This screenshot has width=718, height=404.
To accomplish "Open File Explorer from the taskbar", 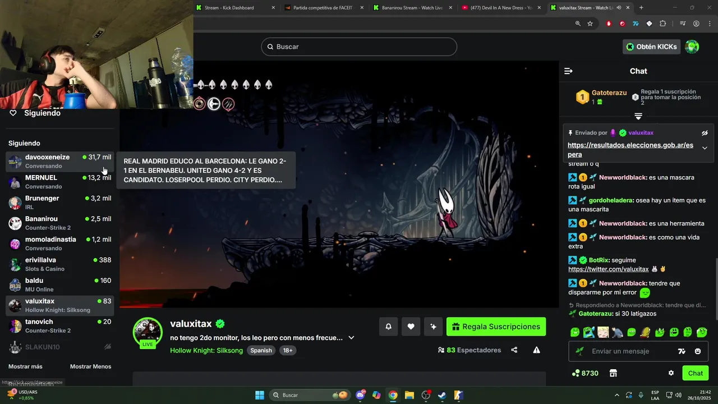I will pos(409,395).
